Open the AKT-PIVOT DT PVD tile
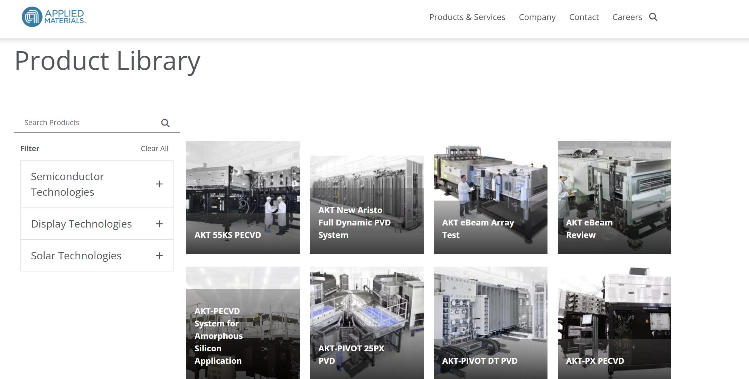 (x=490, y=323)
